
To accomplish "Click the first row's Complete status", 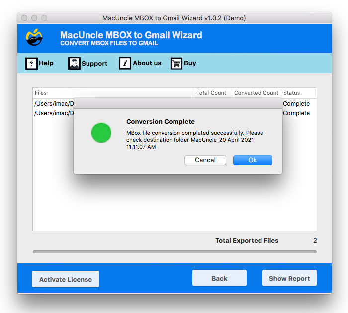I will click(x=296, y=104).
